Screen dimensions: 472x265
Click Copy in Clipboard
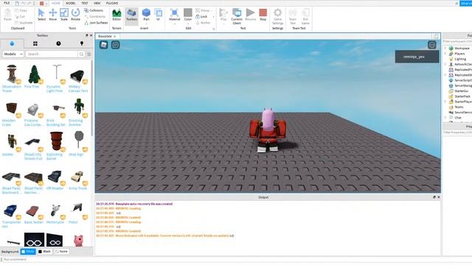click(21, 10)
